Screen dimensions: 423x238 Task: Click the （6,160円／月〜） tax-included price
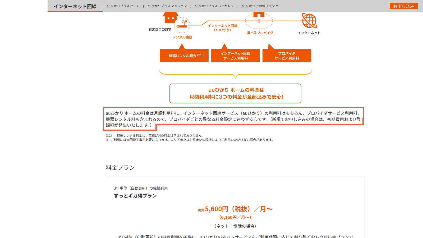(x=235, y=217)
